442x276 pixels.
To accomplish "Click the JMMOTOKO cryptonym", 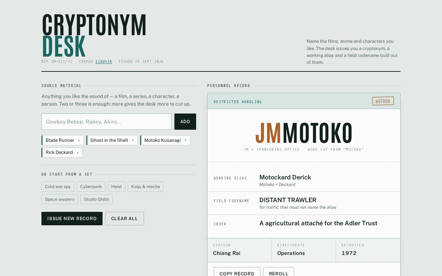I will coord(304,133).
